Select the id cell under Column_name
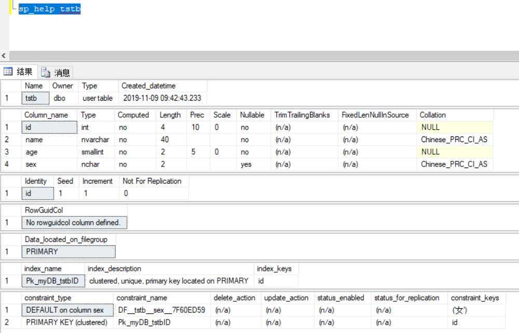Screen dimensions: 519x333 point(49,128)
